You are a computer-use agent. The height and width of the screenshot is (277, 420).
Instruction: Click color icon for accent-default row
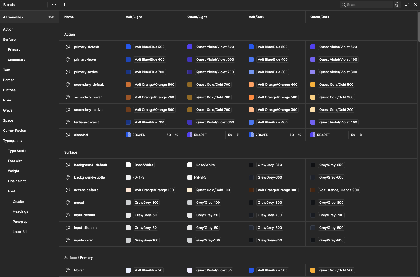click(68, 190)
